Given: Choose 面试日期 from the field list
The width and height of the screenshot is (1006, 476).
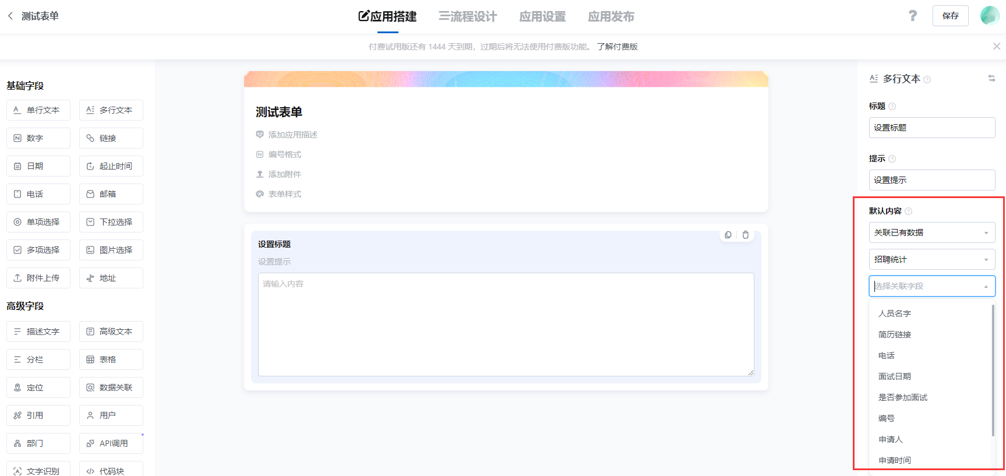Looking at the screenshot, I should point(931,376).
